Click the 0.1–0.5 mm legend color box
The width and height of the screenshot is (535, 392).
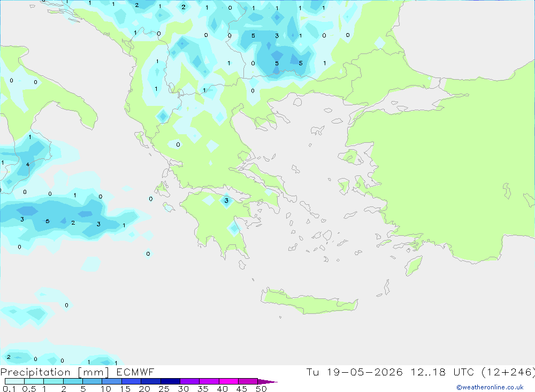14,381
